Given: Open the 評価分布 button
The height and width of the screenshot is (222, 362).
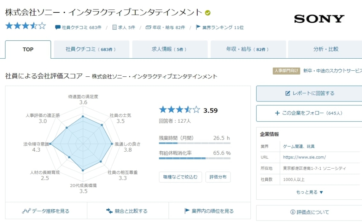Looking at the screenshot, I should click(x=218, y=177).
